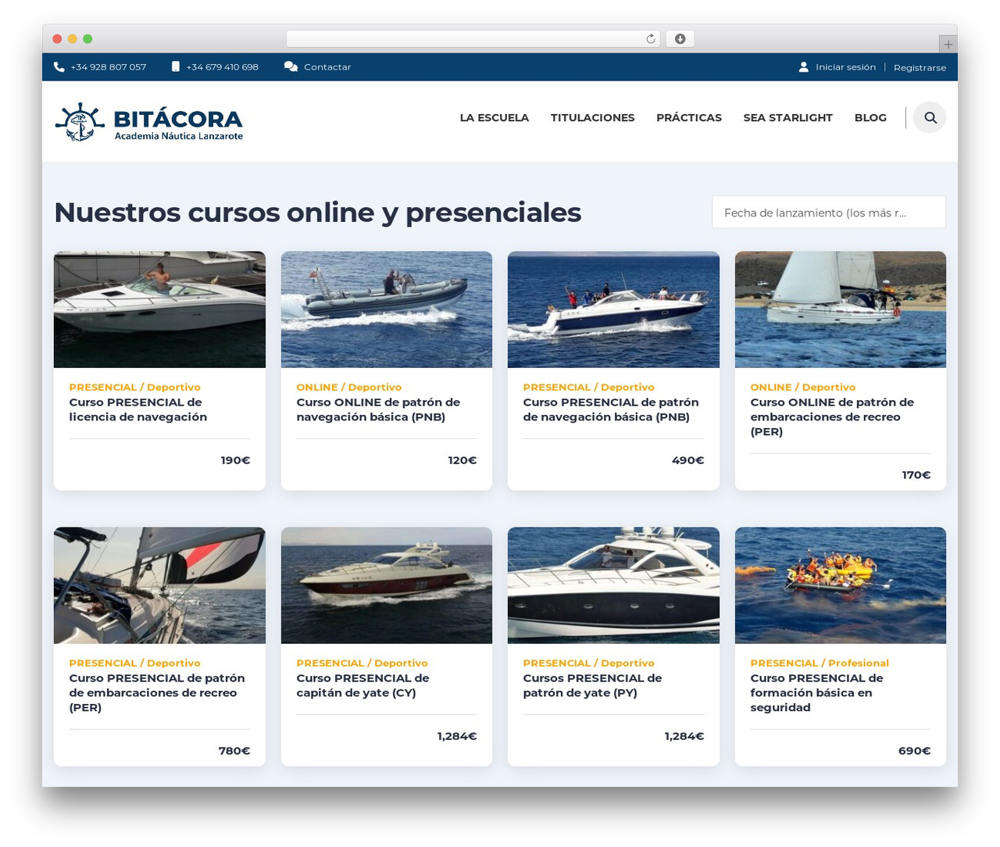This screenshot has width=1000, height=847.
Task: Click heading Nuestros cursos online y presenciales
Action: 318,213
